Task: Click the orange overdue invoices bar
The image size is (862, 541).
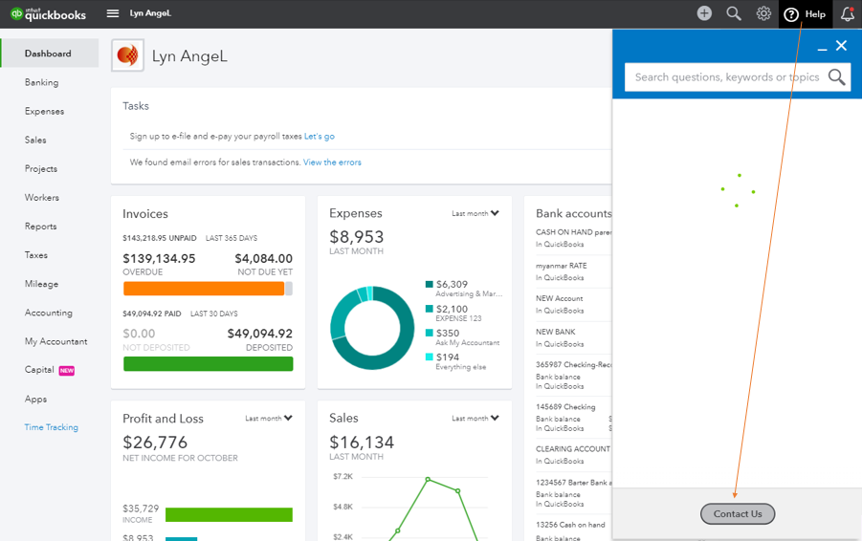Action: [x=204, y=289]
